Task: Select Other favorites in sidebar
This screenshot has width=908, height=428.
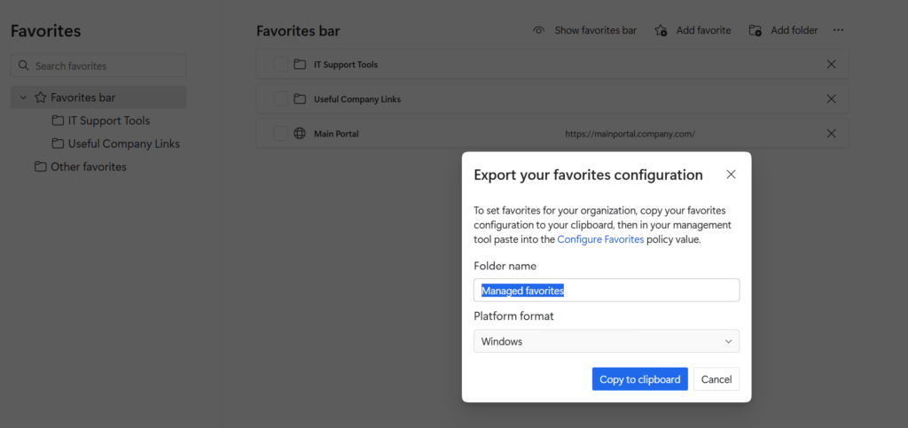Action: click(x=89, y=167)
